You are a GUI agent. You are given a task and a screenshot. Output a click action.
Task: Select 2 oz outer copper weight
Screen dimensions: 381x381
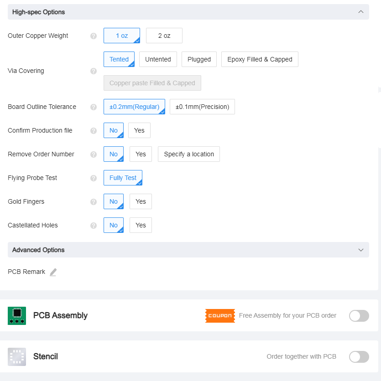164,36
